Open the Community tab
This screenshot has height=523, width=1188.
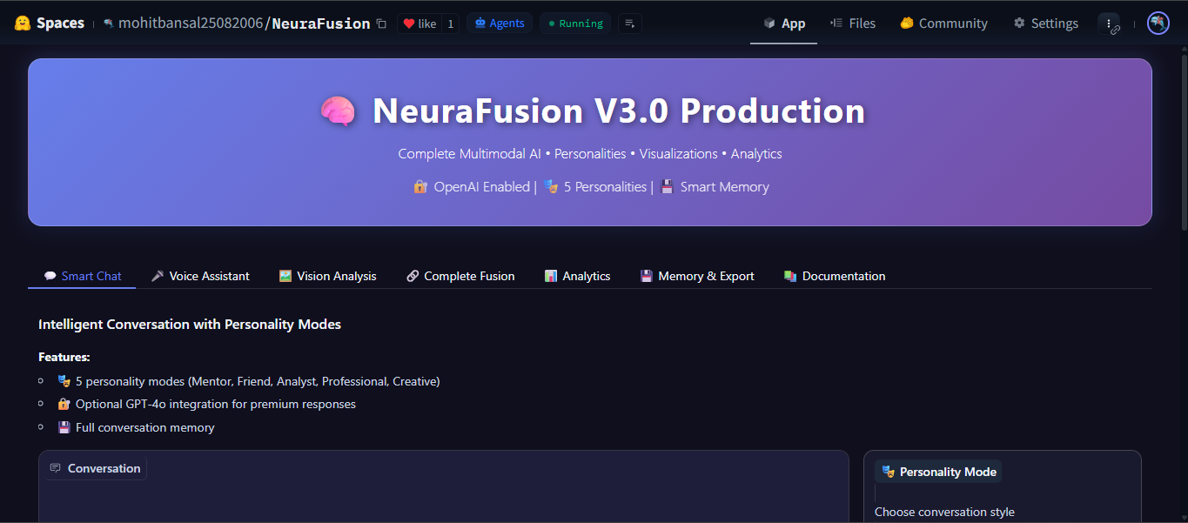pyautogui.click(x=944, y=23)
